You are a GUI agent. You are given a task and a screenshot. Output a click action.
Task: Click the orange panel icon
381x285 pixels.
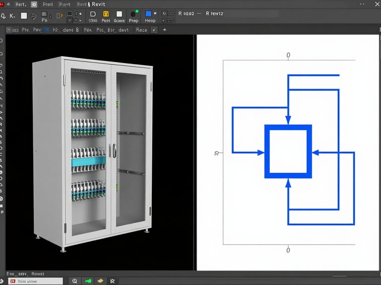[x=60, y=16]
